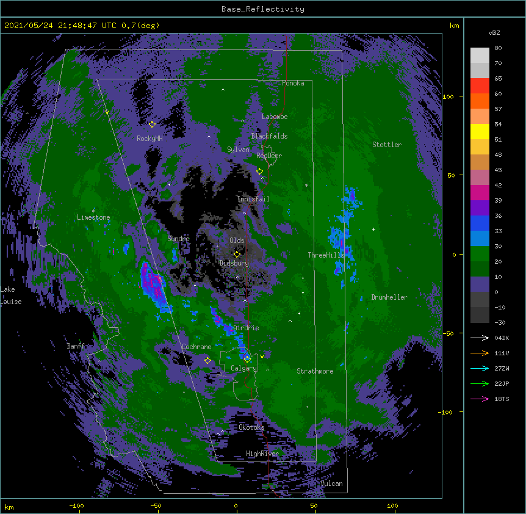The image size is (526, 514).
Task: Select the magenta 18TS arrow legend icon
Action: [x=480, y=399]
